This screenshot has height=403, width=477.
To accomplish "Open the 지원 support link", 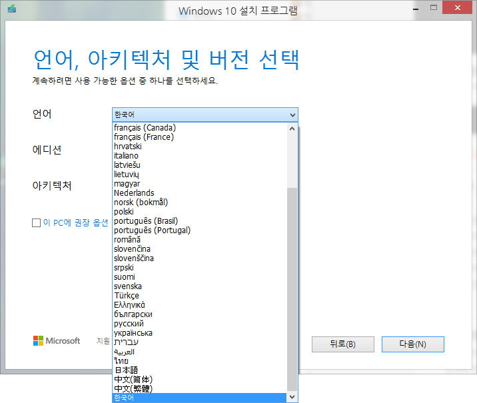I will click(103, 341).
